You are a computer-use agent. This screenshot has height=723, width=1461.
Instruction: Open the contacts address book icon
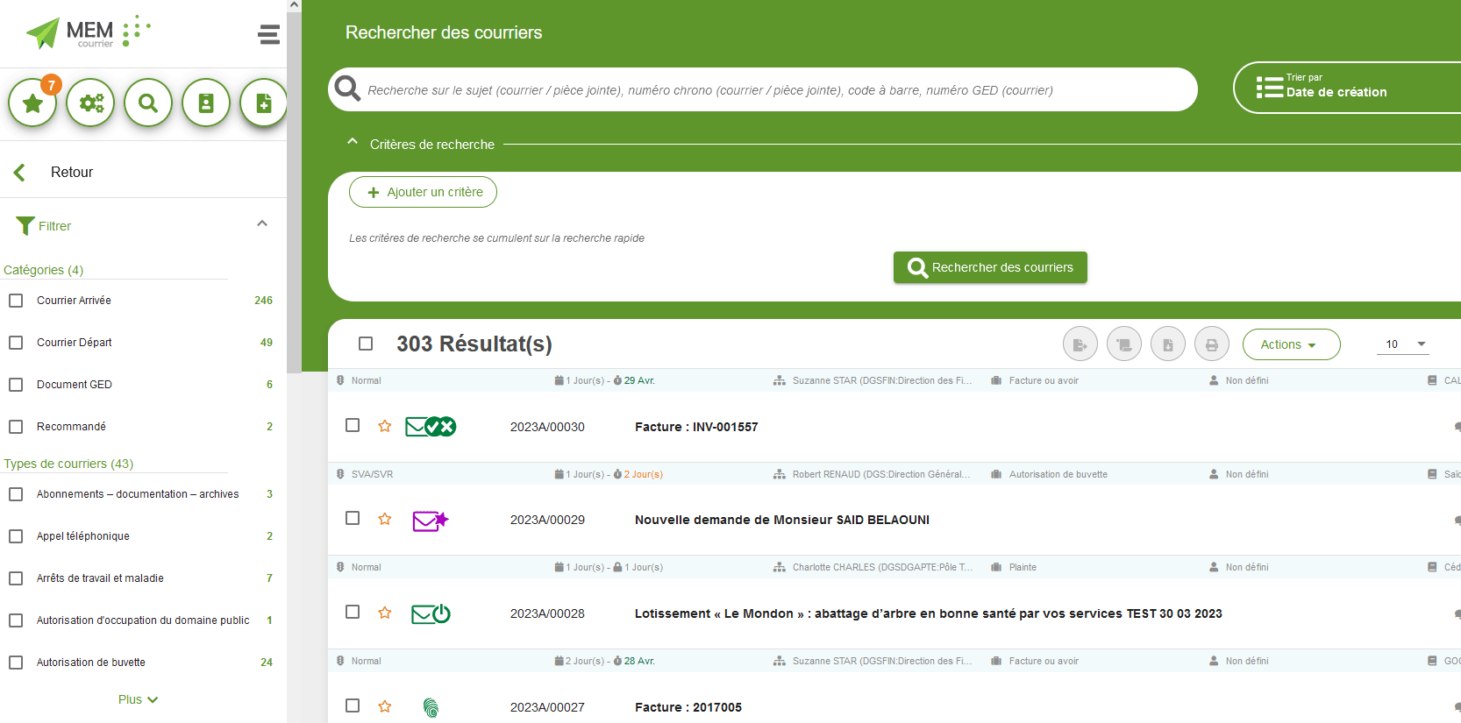click(x=206, y=103)
